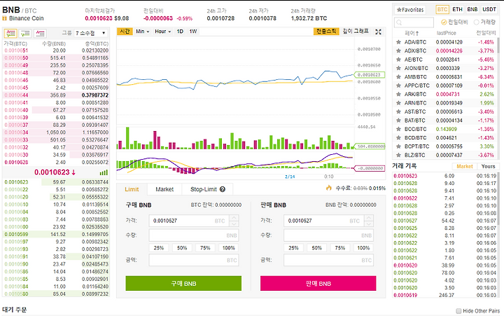Click buy total 금액 input field
This screenshot has height=316, width=504.
pyautogui.click(x=194, y=260)
